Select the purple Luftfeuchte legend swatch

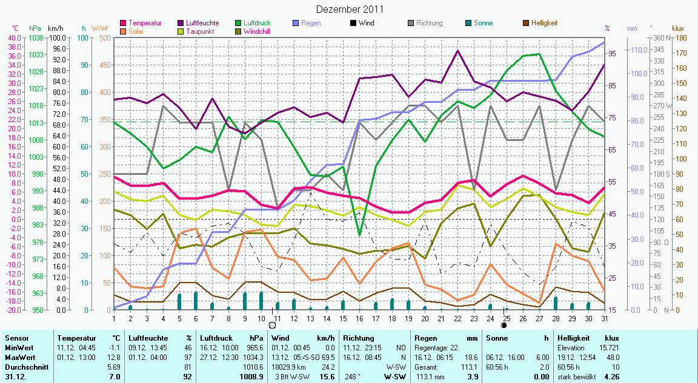[x=181, y=24]
